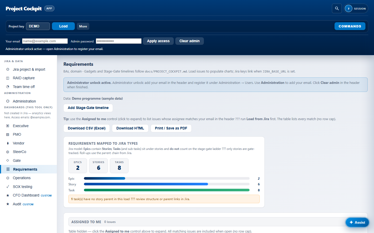Open the CFO Dashboard custom view
Image resolution: width=374 pixels, height=233 pixels.
pos(29,195)
